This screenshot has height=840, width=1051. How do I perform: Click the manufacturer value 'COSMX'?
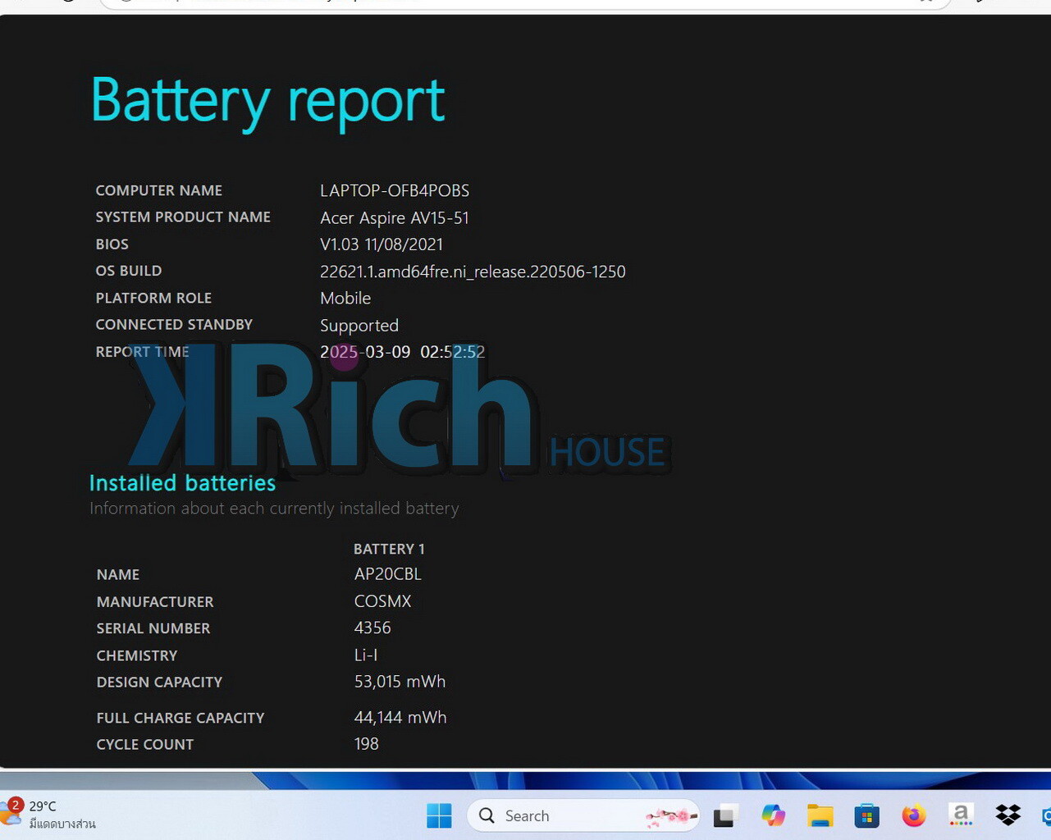pyautogui.click(x=382, y=601)
